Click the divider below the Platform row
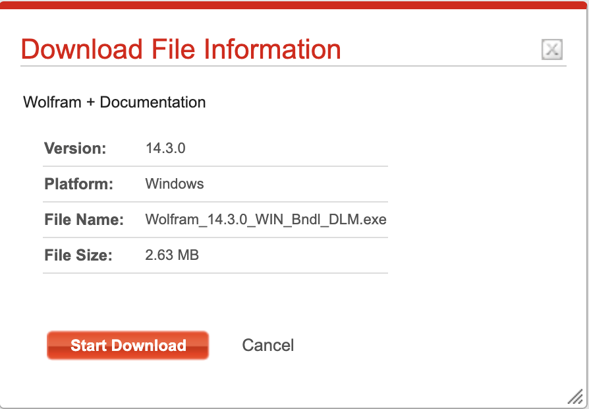 pyautogui.click(x=215, y=202)
